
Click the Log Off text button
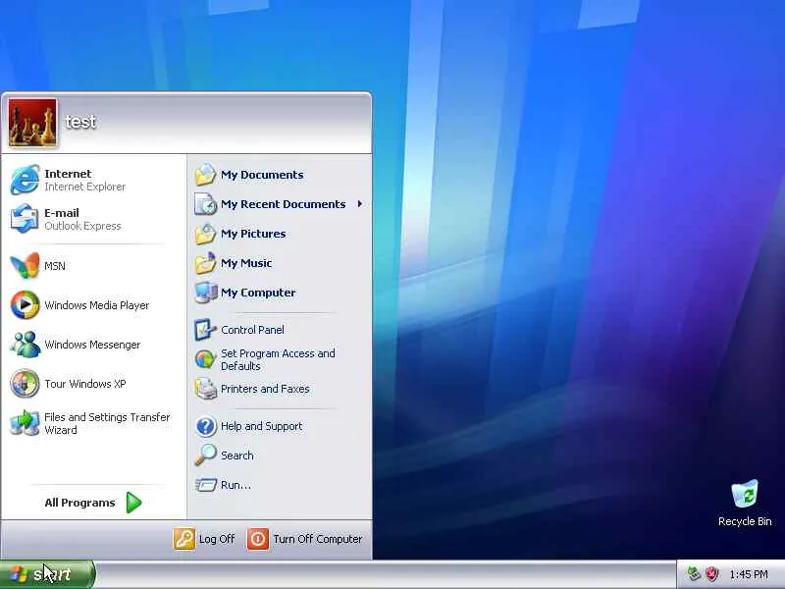click(x=216, y=539)
